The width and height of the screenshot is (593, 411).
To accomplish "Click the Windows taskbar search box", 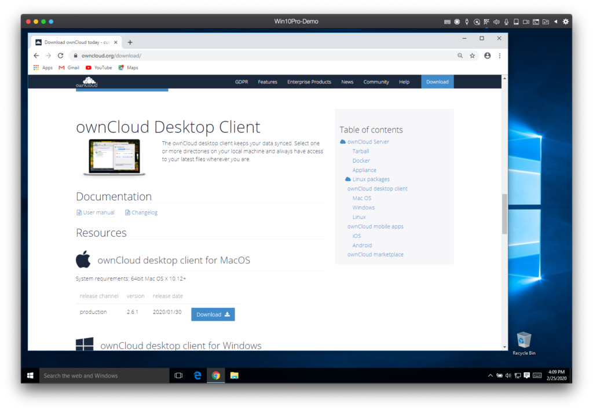I will [104, 376].
